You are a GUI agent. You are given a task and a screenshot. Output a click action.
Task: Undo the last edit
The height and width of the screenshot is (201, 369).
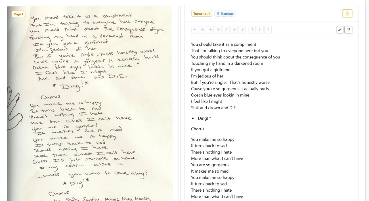260,30
